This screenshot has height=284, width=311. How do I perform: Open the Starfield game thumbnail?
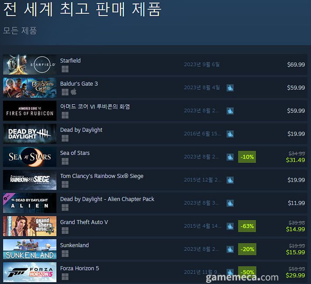[x=30, y=65]
